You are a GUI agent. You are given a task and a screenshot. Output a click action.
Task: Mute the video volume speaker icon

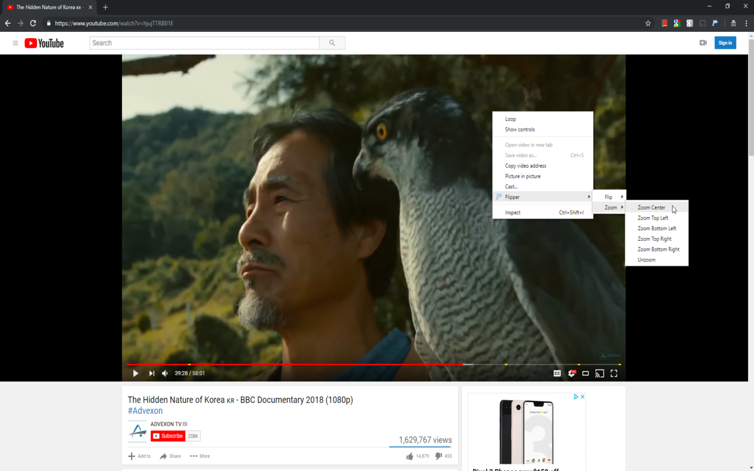165,373
